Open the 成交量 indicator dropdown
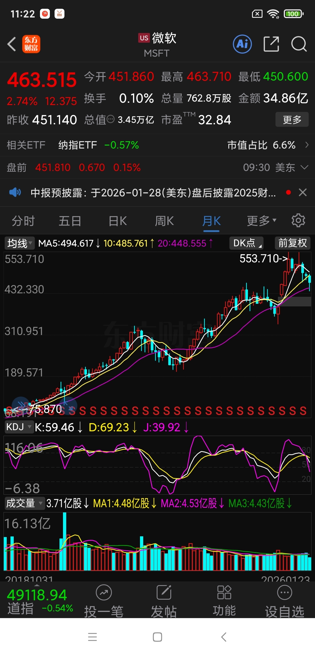 click(x=24, y=503)
